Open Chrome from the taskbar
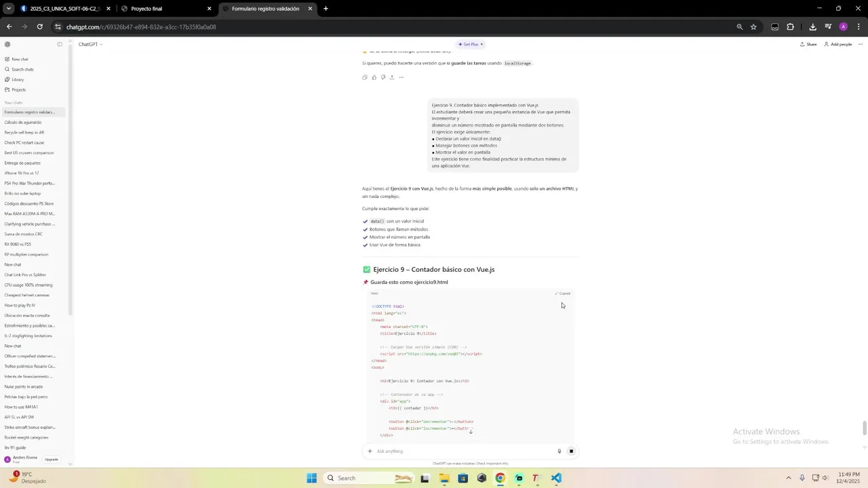The width and height of the screenshot is (868, 488). tap(500, 478)
